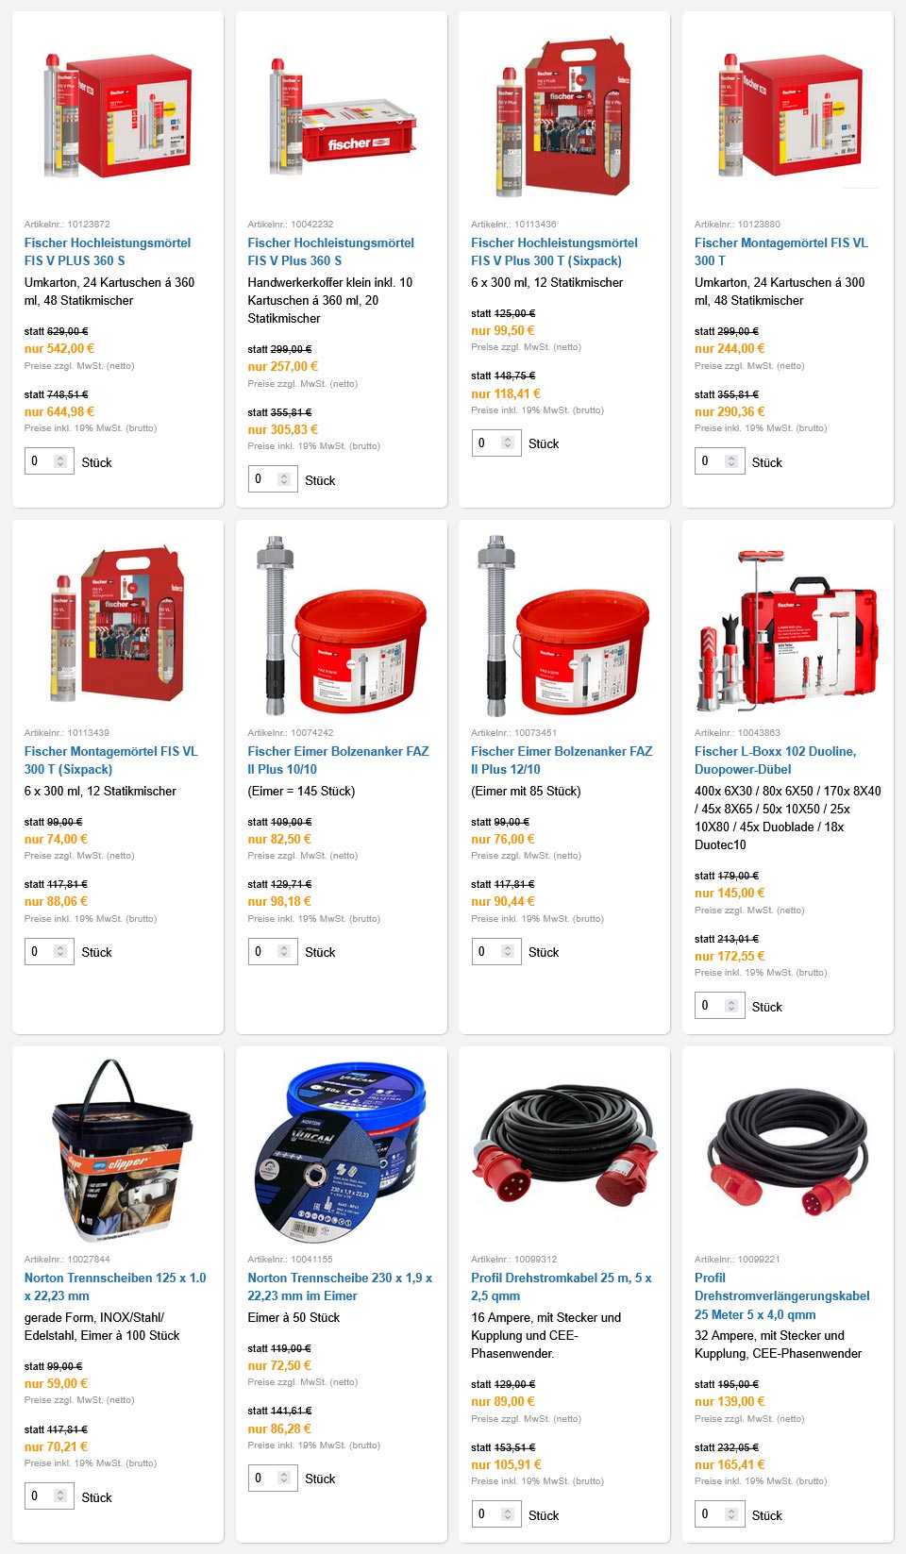
Task: Open Fischer FIS V PLUS 360 S product image
Action: 118,116
